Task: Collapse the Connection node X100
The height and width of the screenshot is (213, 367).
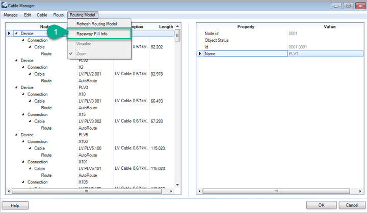Action: (23, 141)
